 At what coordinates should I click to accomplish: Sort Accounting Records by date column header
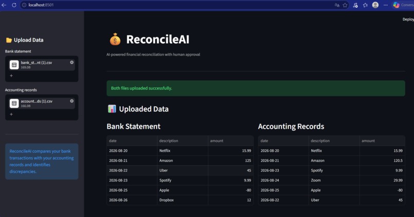pyautogui.click(x=284, y=141)
